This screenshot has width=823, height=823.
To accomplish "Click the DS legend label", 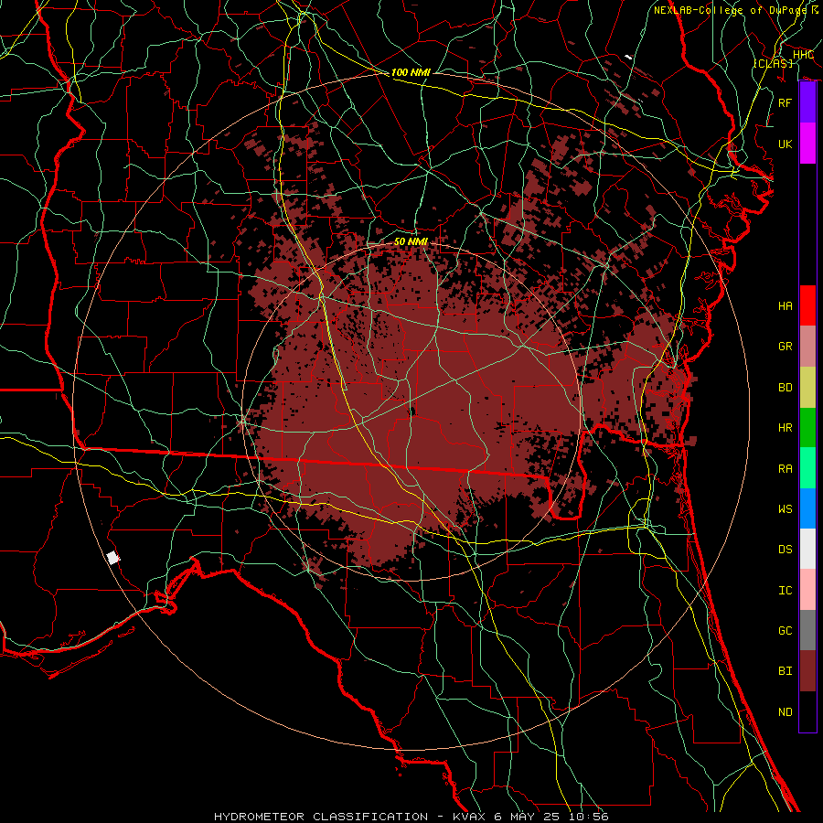I will [785, 550].
